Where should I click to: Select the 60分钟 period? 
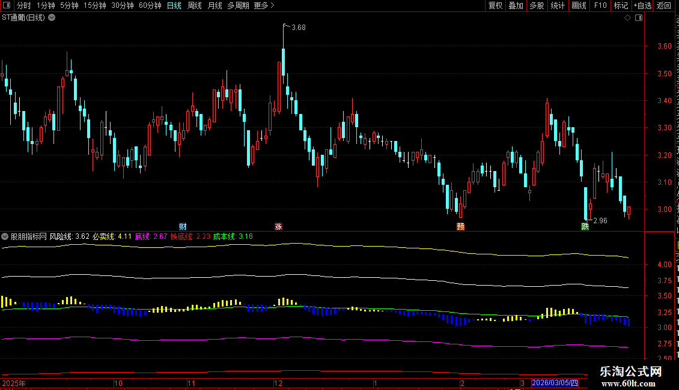(x=150, y=5)
